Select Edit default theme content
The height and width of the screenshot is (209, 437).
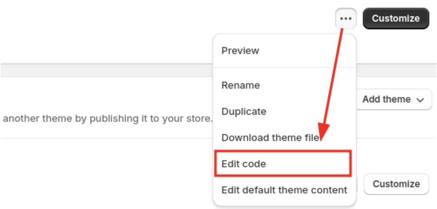coord(285,190)
